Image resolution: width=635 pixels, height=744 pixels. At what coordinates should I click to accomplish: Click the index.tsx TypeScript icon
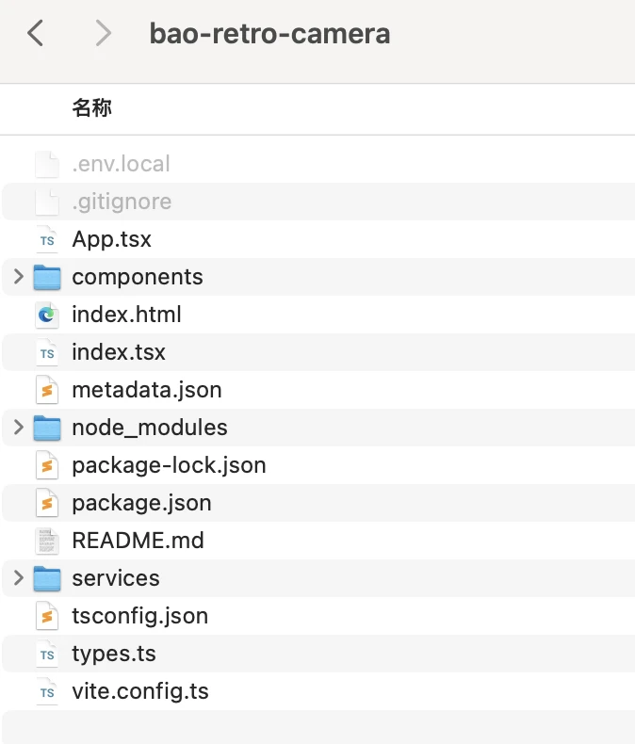click(47, 352)
